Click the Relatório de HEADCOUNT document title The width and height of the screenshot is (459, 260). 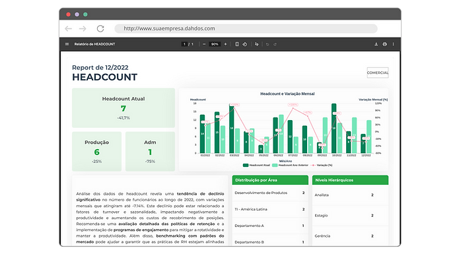[x=94, y=44]
